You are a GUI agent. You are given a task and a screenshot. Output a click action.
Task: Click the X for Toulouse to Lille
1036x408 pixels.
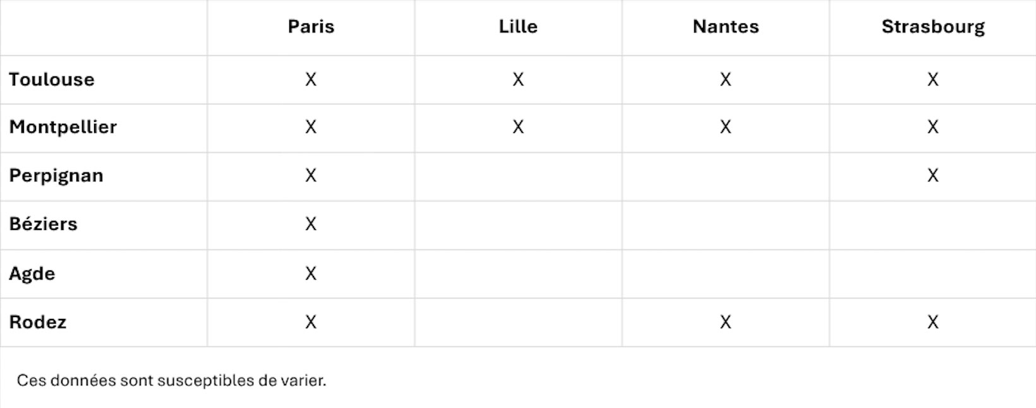pos(518,80)
